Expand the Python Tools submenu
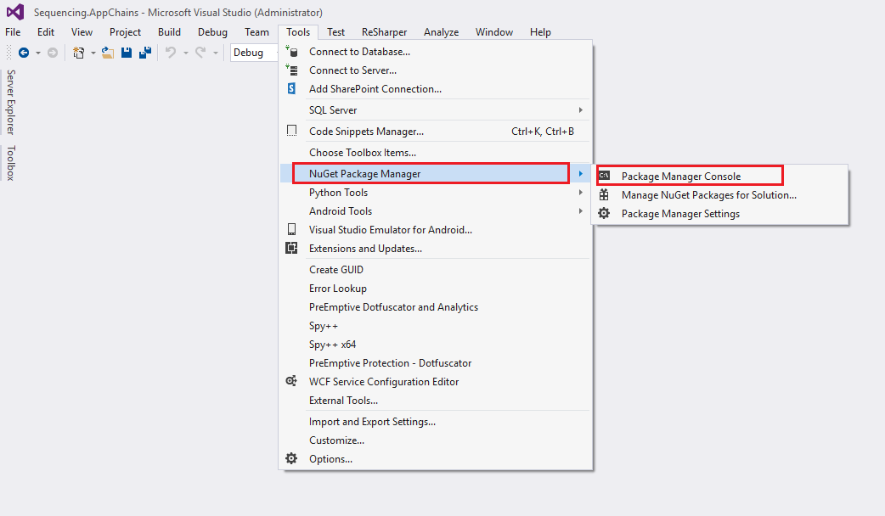Image resolution: width=885 pixels, height=516 pixels. [x=436, y=193]
